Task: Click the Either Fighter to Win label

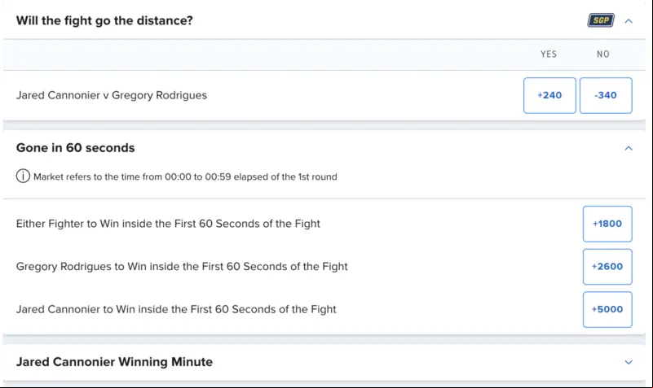Action: (x=168, y=224)
